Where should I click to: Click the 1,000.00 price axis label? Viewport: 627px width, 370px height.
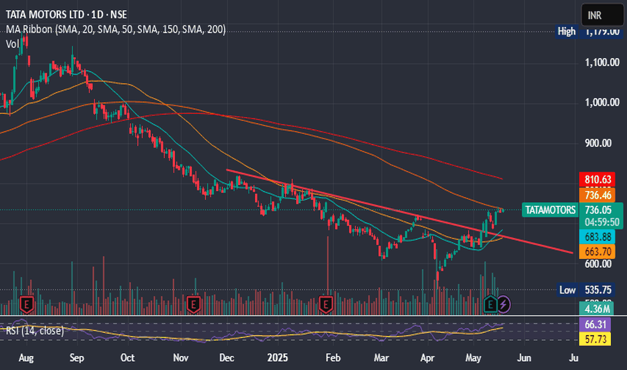[602, 102]
